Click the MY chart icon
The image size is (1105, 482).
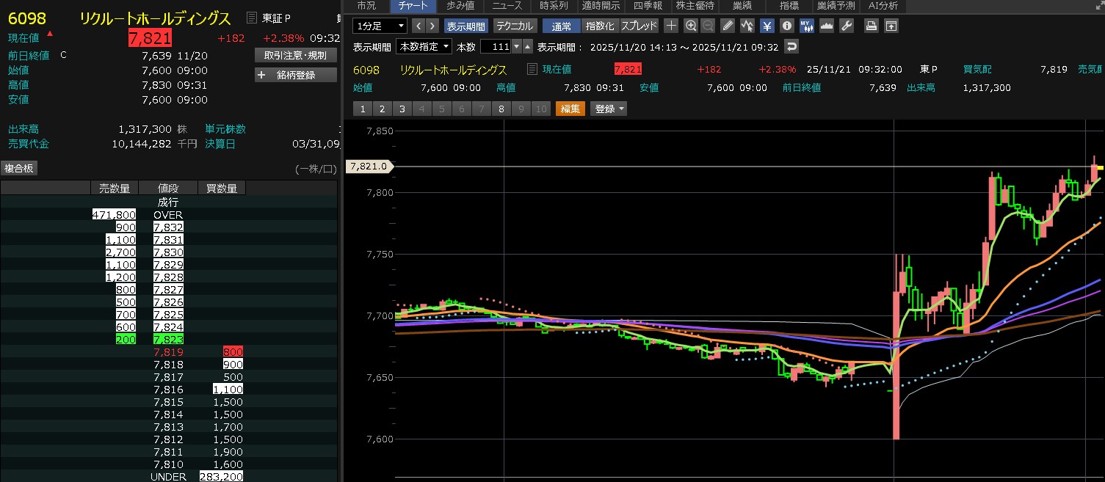point(806,26)
